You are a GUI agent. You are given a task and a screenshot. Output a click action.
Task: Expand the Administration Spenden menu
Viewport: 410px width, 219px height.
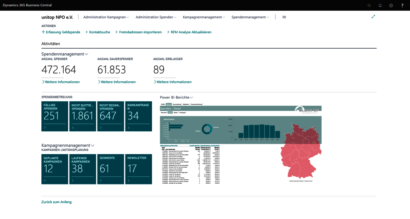(156, 17)
